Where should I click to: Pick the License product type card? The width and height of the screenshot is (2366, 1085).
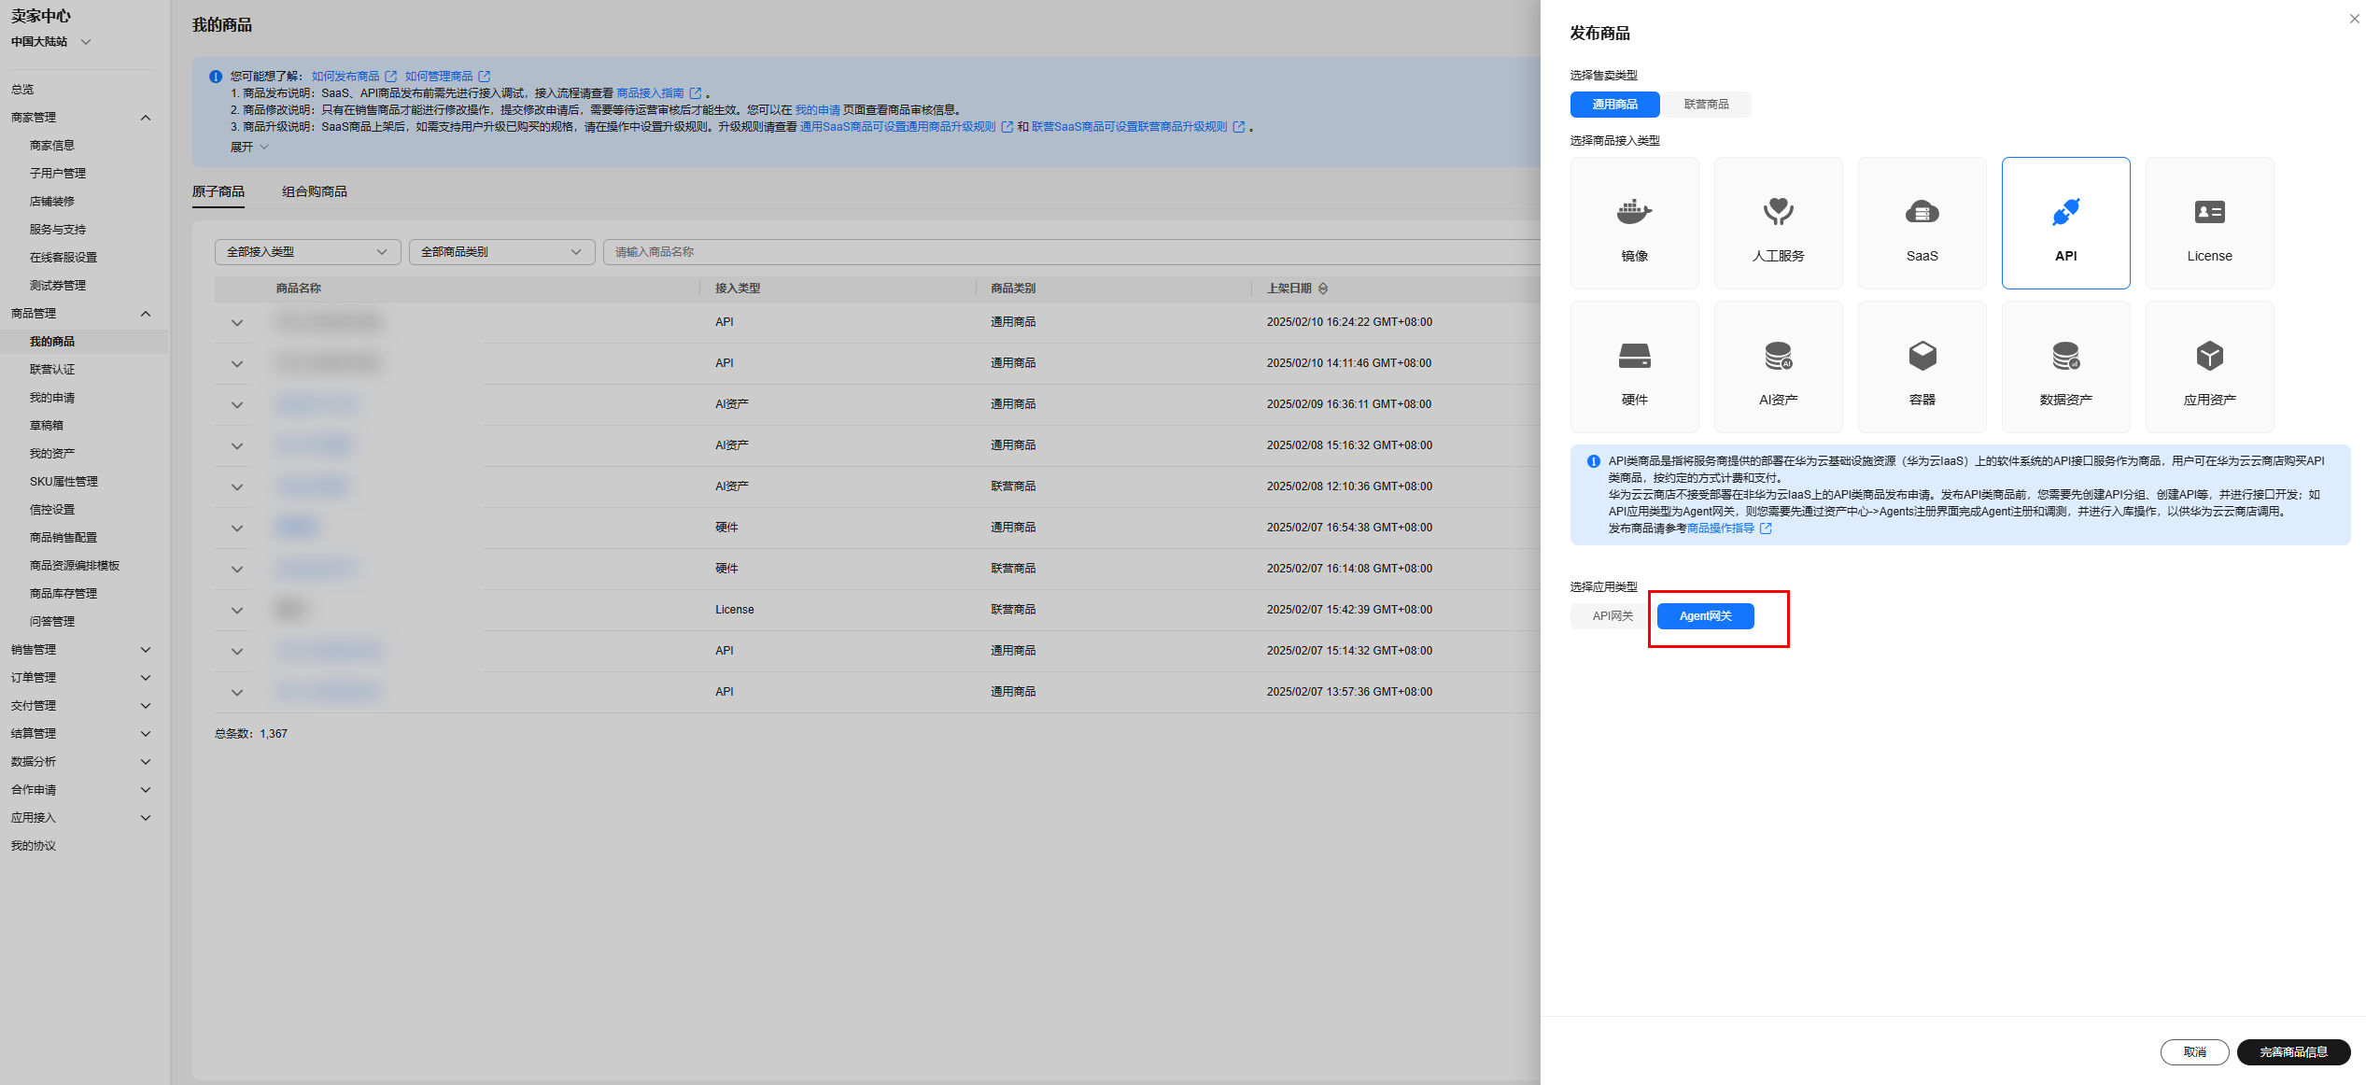[2209, 223]
